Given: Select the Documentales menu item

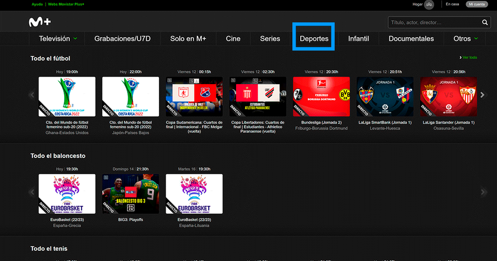Looking at the screenshot, I should 411,38.
